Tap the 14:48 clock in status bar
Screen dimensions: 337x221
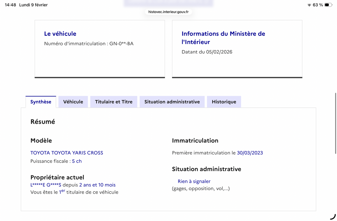[10, 5]
